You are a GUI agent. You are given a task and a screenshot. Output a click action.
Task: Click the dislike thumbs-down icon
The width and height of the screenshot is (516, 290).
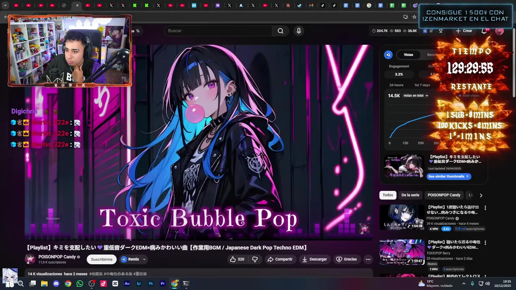(x=255, y=259)
